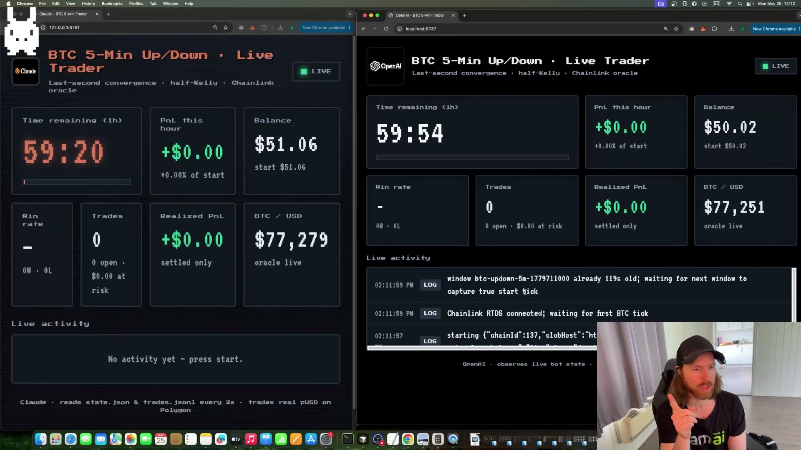The width and height of the screenshot is (801, 450).
Task: Click site info icon beside 127.0.0.1:8791
Action: 43,27
